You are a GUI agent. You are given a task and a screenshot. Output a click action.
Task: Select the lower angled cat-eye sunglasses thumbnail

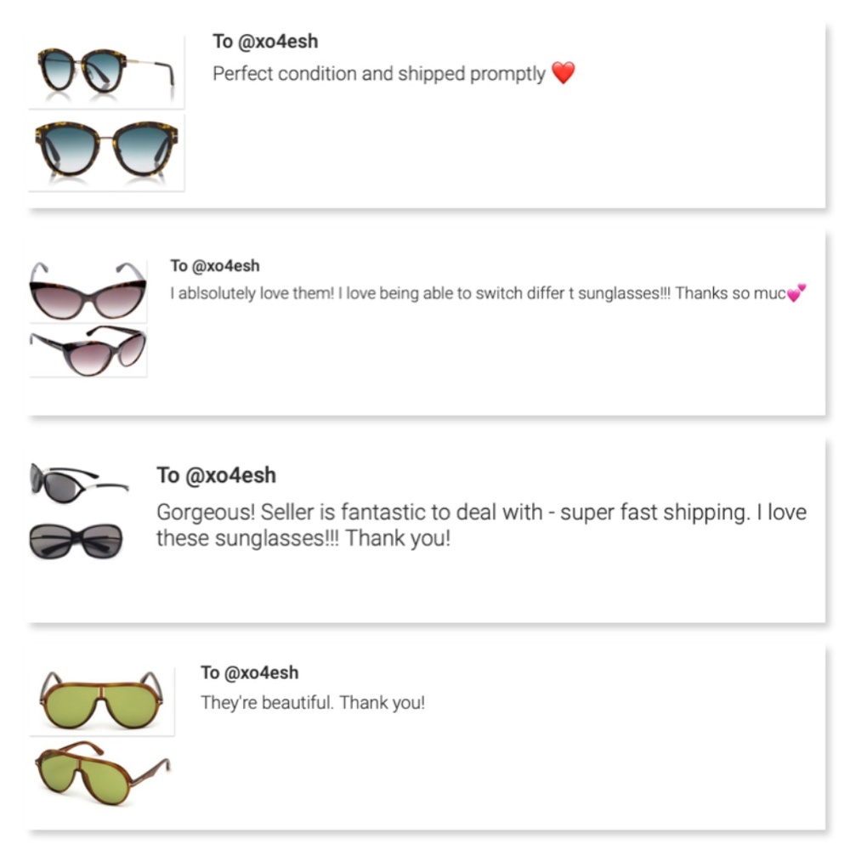pyautogui.click(x=88, y=348)
